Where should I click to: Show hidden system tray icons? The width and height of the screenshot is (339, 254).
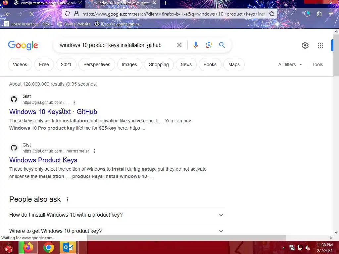(x=284, y=248)
